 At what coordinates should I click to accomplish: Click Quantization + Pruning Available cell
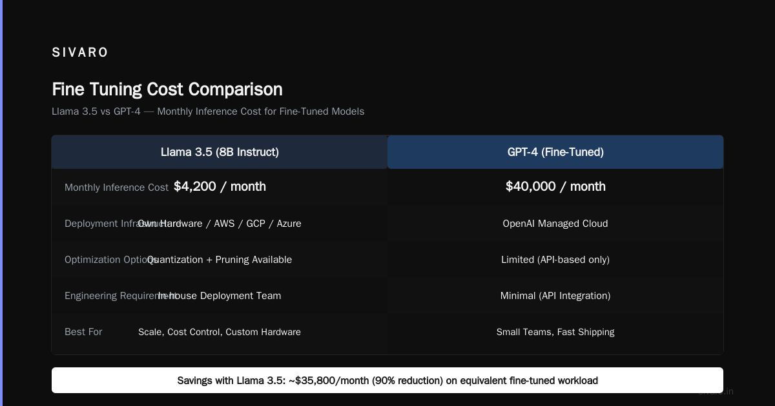(x=220, y=260)
